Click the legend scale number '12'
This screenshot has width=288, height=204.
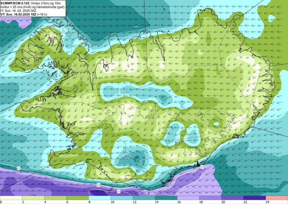point(134,202)
